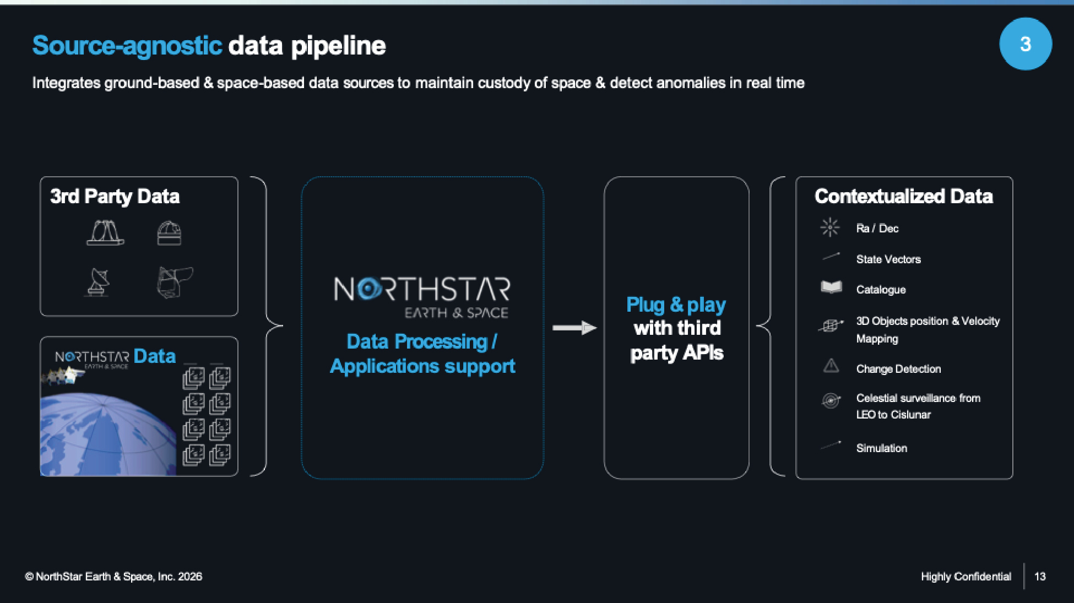
Task: Click the observatory dome icon under 3rd Party Data
Action: 169,233
